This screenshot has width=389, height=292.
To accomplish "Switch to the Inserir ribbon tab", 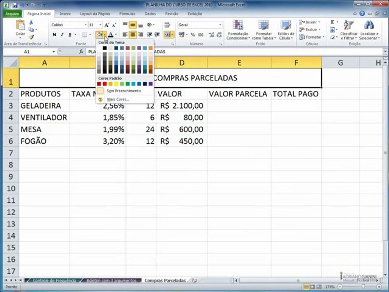I will [x=65, y=14].
